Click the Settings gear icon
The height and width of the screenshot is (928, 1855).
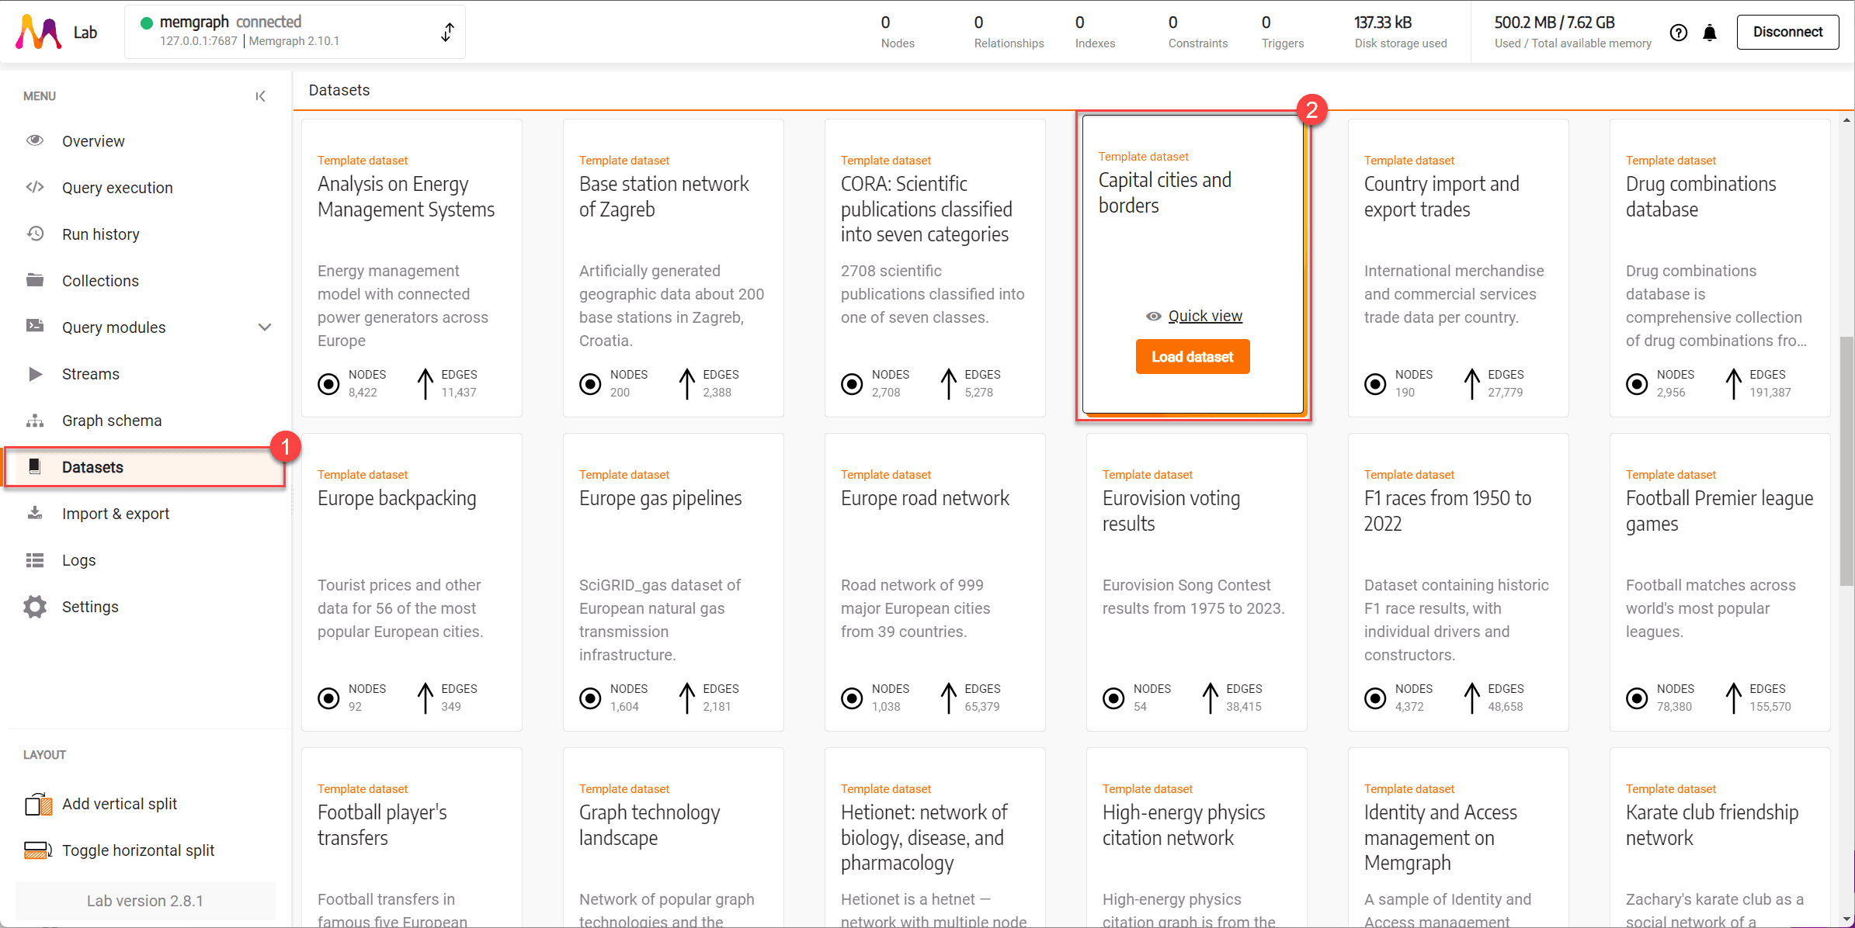[35, 607]
